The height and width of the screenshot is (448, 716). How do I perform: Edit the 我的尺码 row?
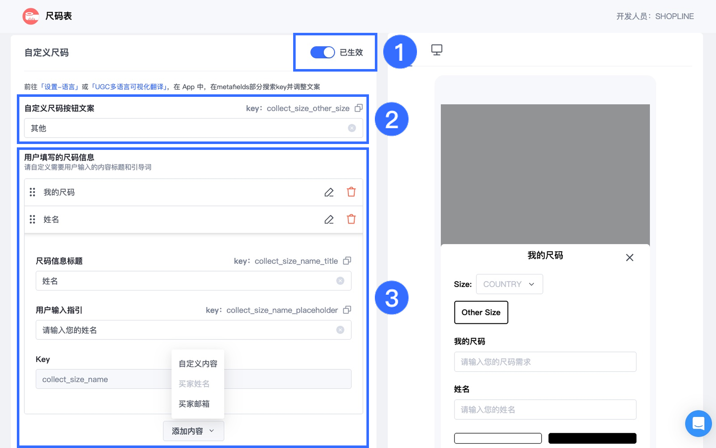329,192
